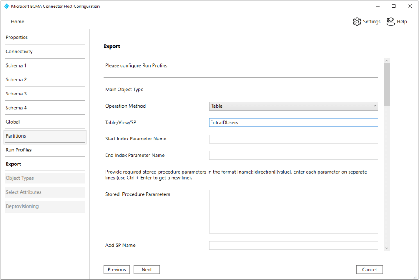The image size is (419, 280).
Task: Click the Stored Procedure Parameters text area
Action: [x=293, y=211]
